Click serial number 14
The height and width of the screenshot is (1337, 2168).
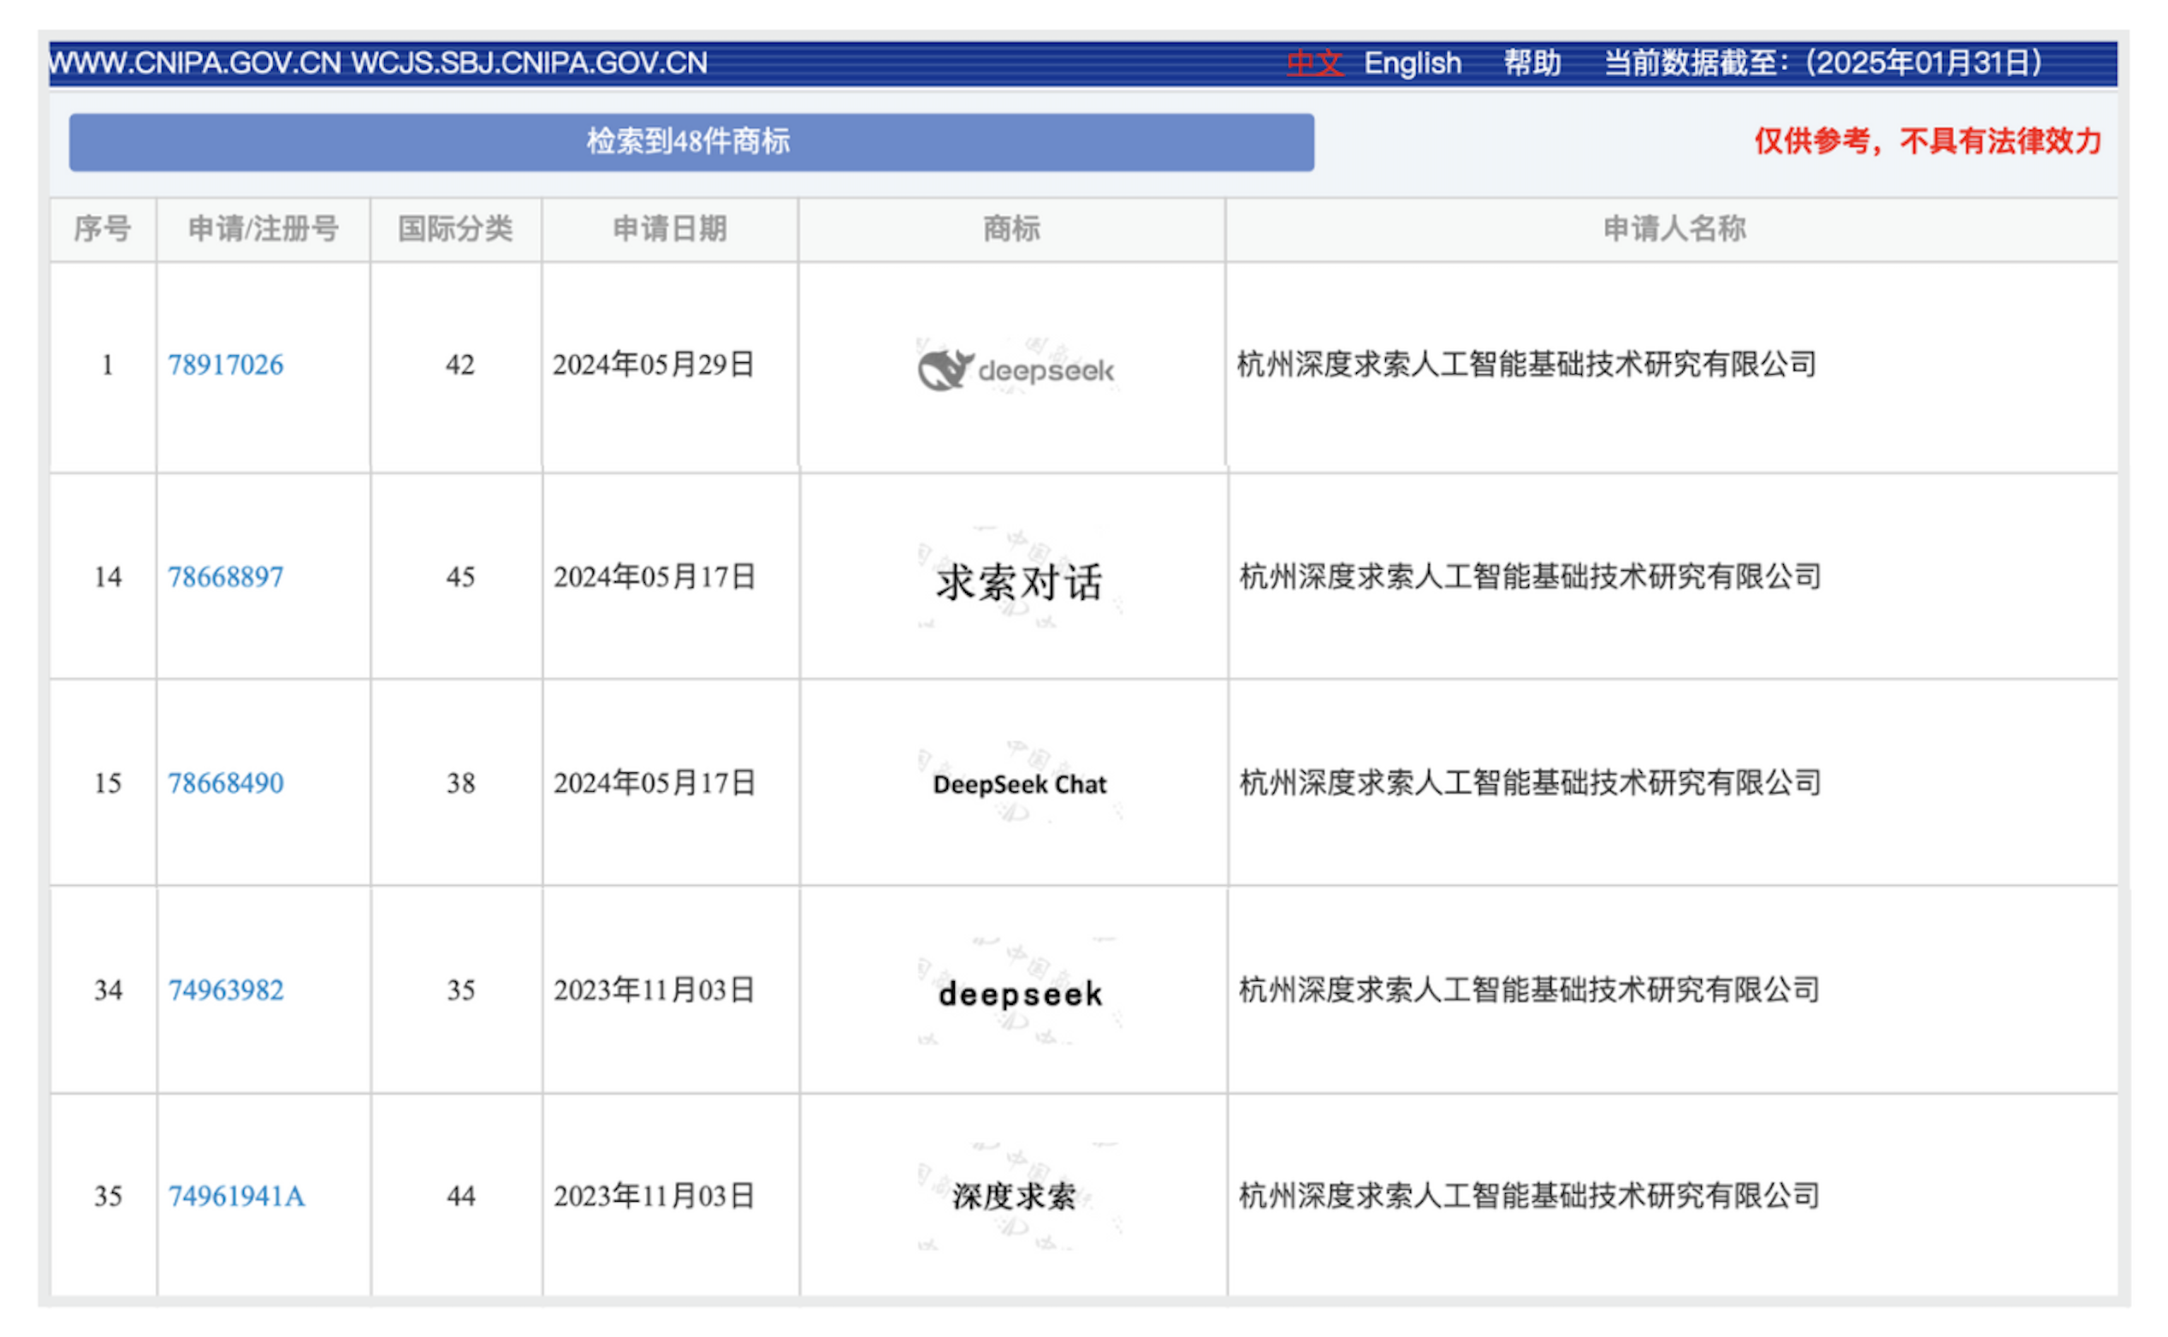pos(108,577)
